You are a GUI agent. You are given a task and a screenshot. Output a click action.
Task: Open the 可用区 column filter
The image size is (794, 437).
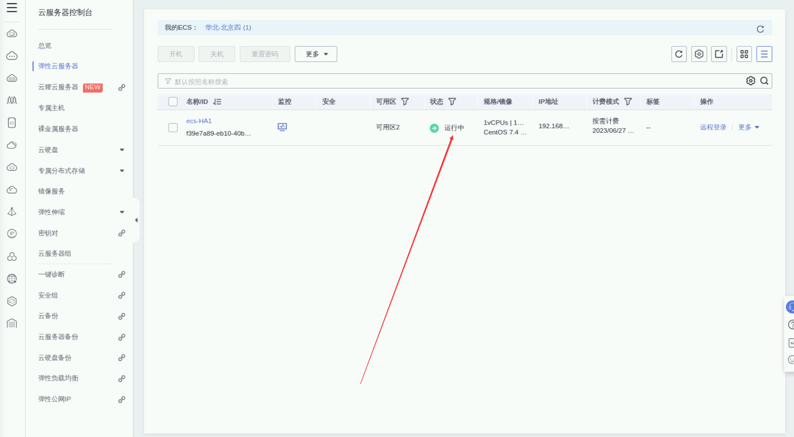pyautogui.click(x=405, y=102)
